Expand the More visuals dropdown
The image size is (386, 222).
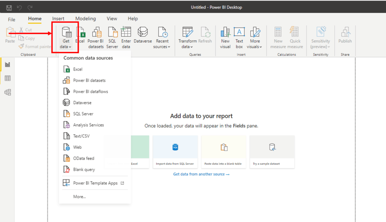coord(254,38)
